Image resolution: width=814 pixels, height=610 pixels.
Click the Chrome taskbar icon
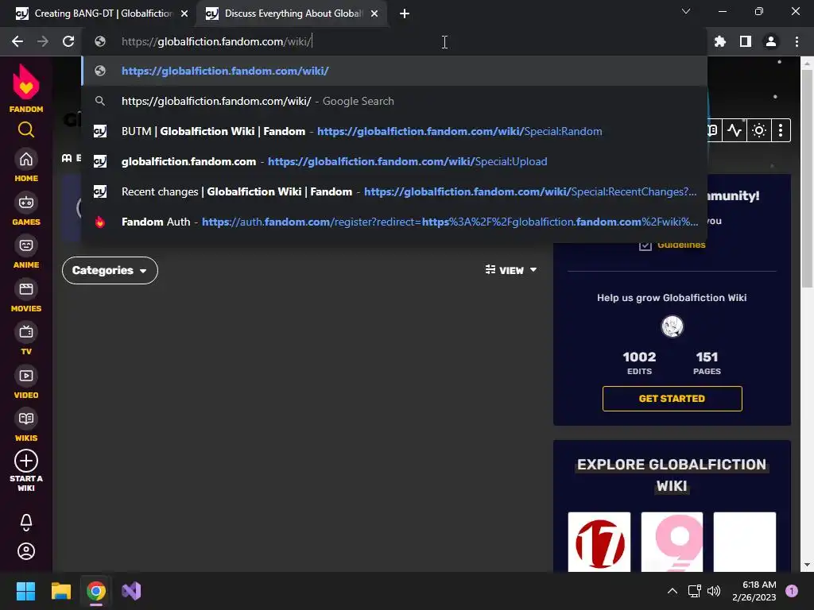pyautogui.click(x=96, y=591)
